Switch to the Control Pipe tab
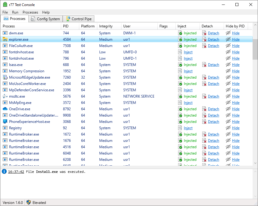 [79, 19]
